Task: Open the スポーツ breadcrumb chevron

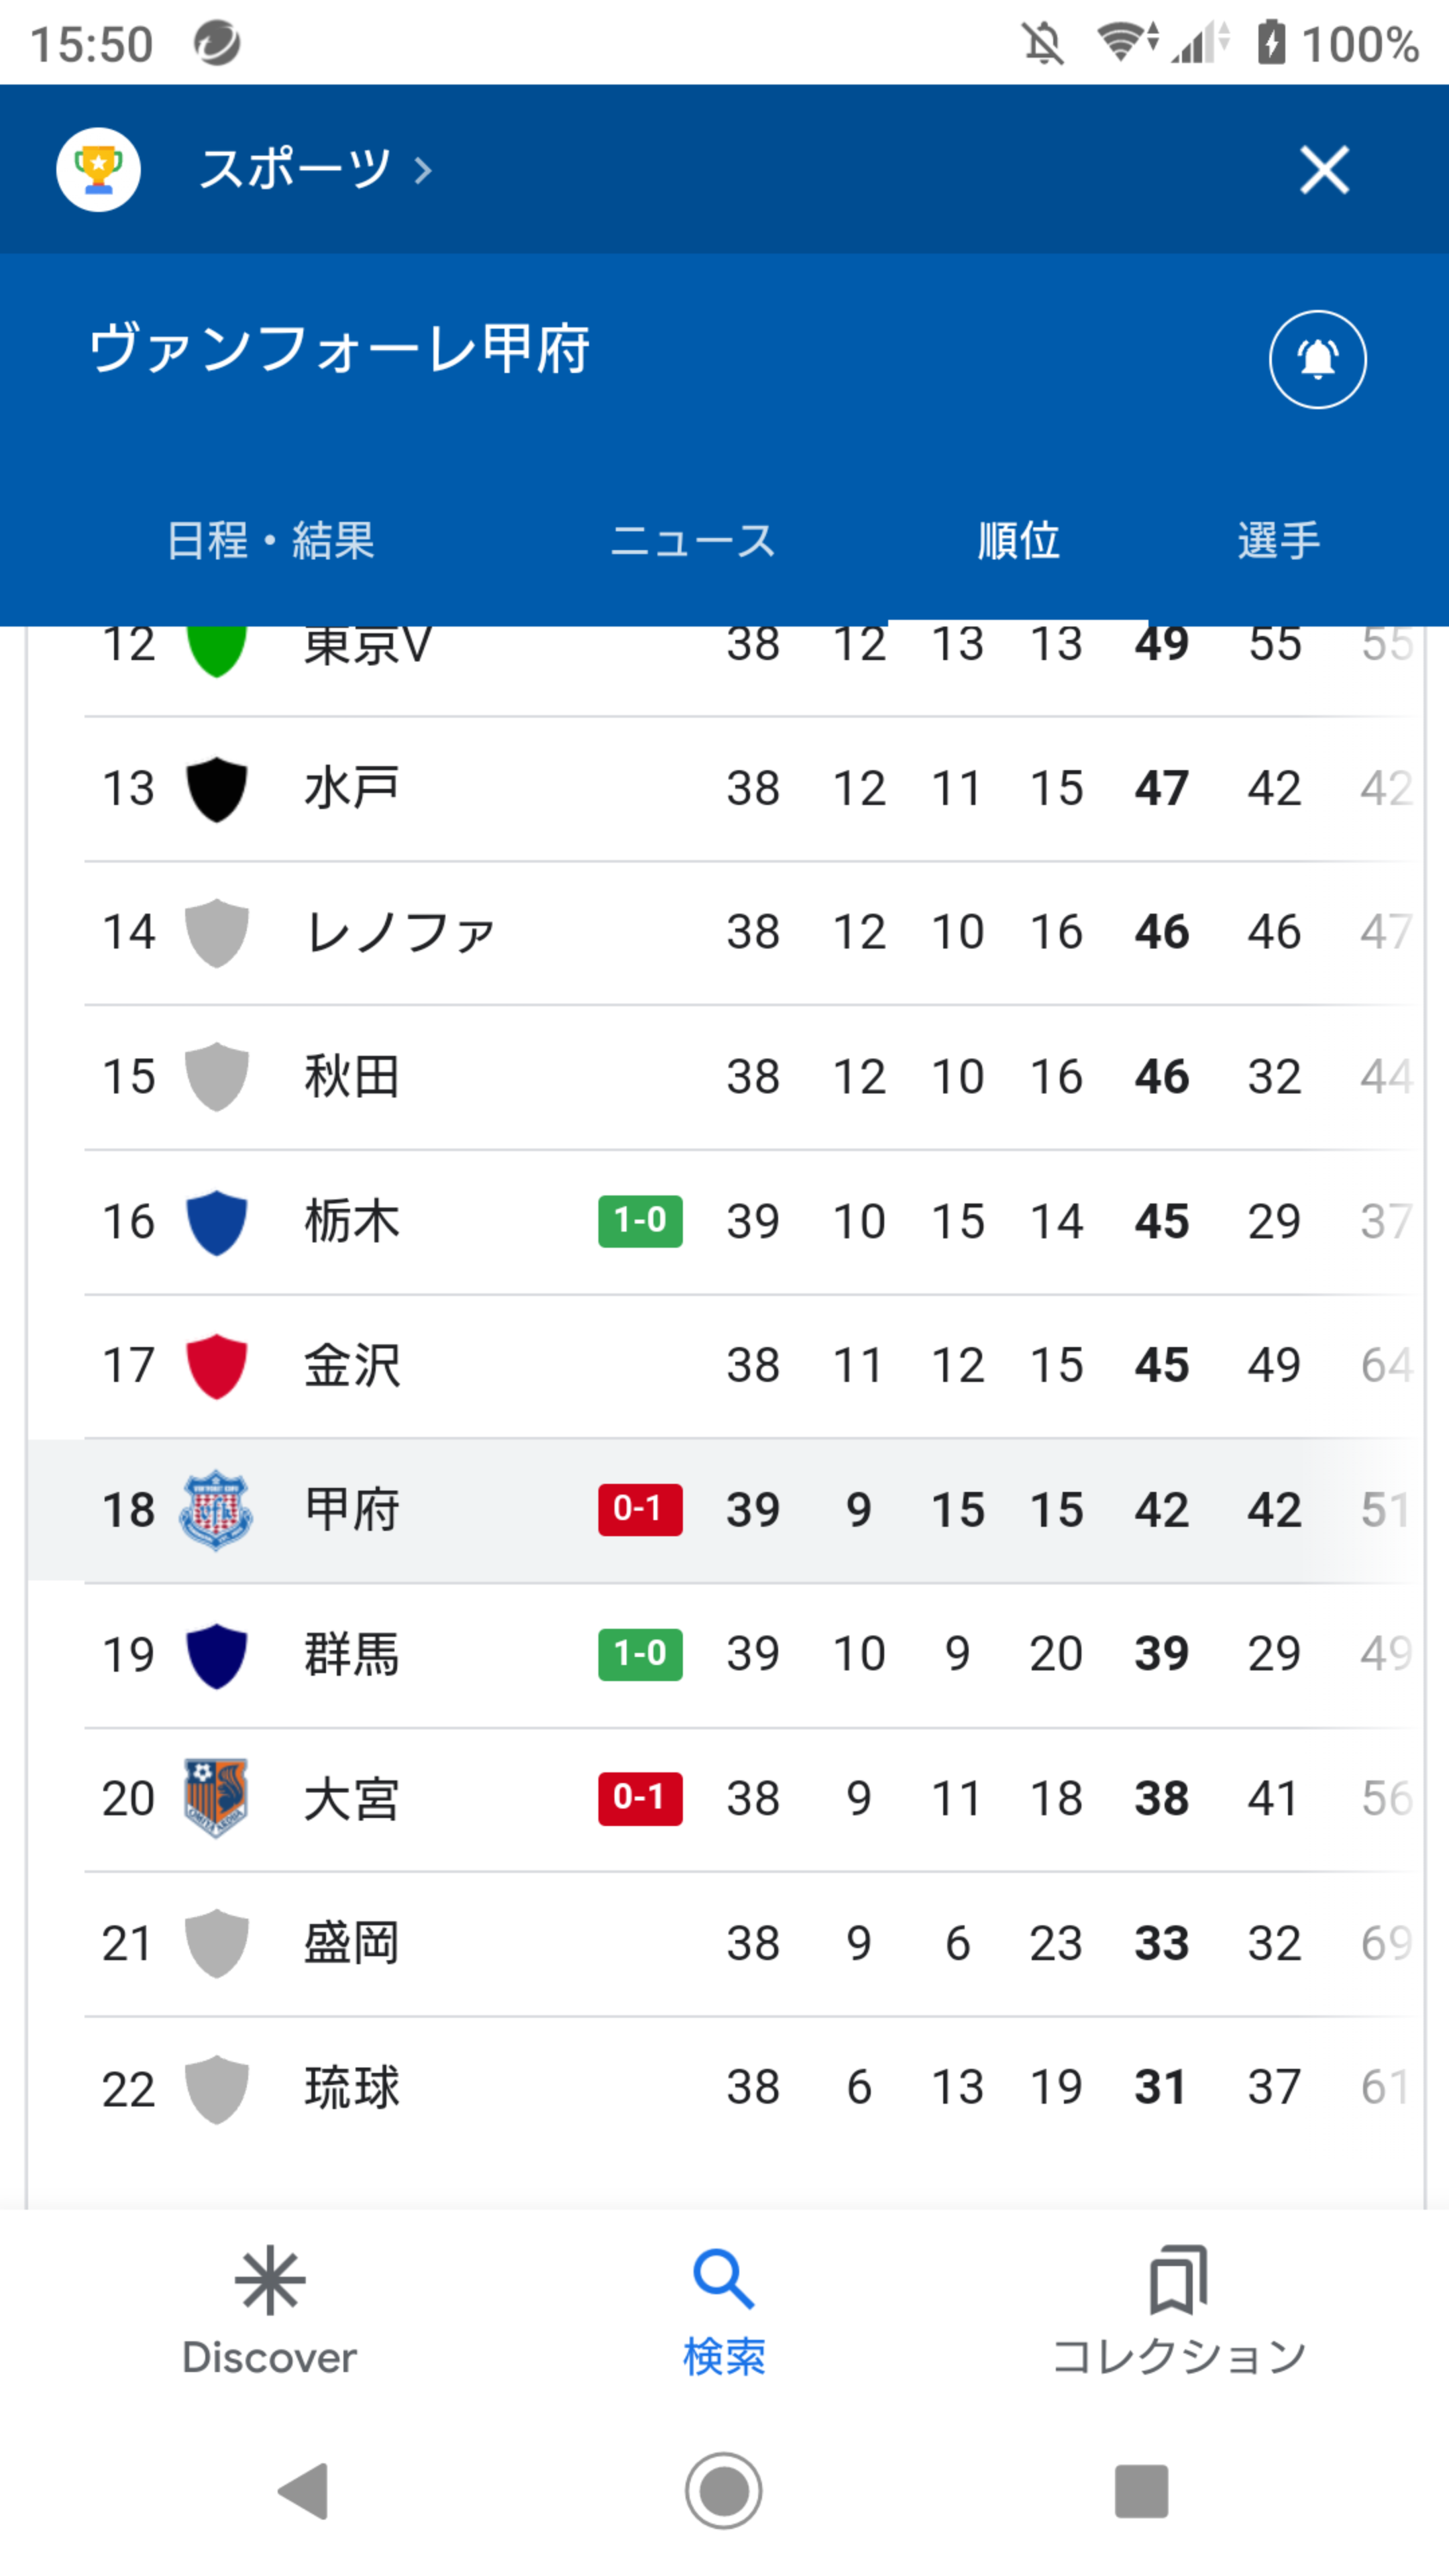Action: point(423,171)
